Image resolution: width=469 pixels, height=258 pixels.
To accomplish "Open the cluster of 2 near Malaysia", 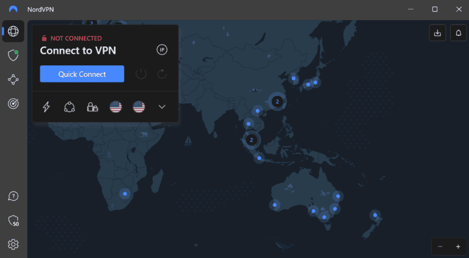I will [x=252, y=140].
